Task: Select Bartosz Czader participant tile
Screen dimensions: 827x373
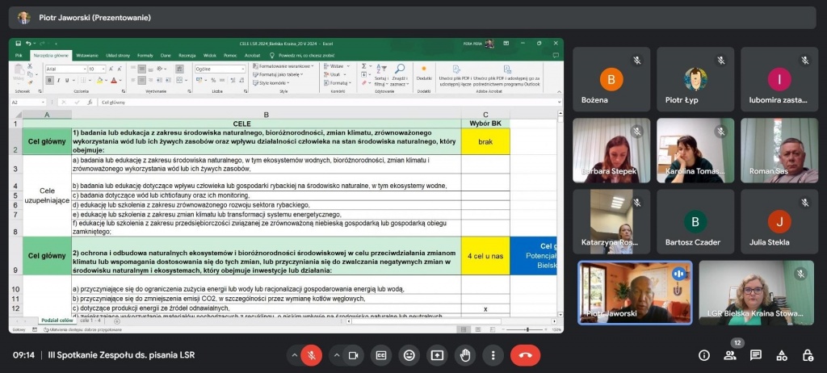Action: pos(695,221)
